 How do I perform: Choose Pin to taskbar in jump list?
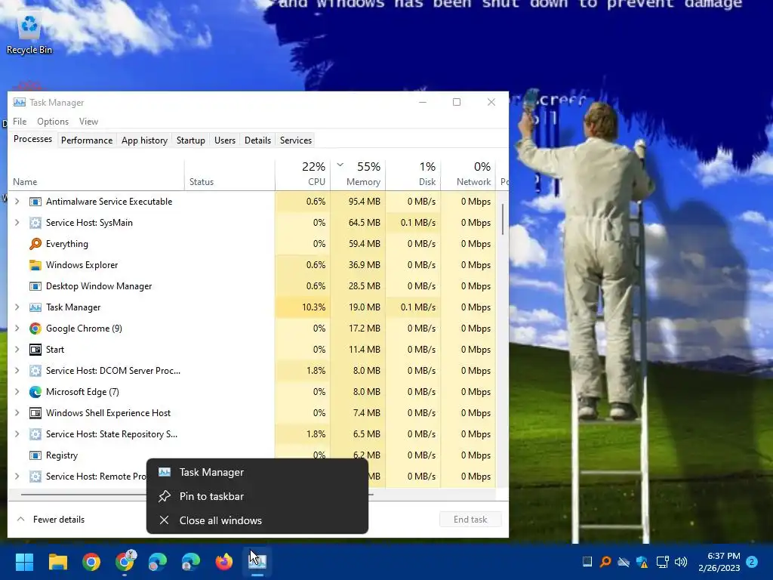(x=257, y=496)
